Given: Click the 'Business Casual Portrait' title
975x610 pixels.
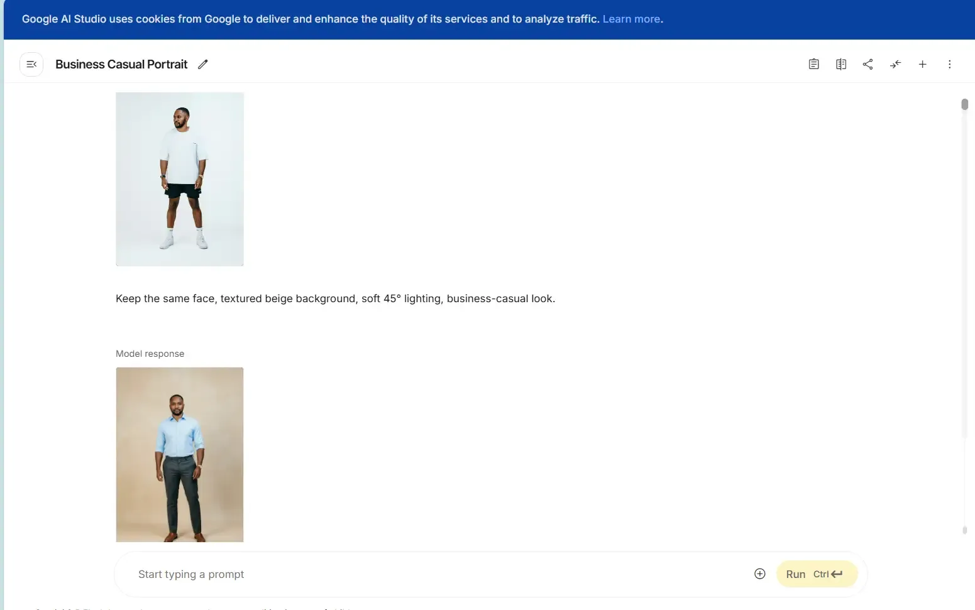Looking at the screenshot, I should [121, 64].
